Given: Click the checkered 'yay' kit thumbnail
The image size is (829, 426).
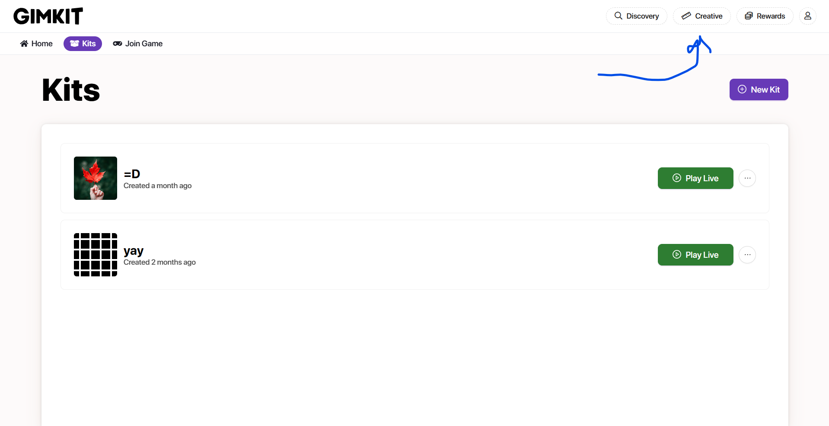Looking at the screenshot, I should click(95, 255).
